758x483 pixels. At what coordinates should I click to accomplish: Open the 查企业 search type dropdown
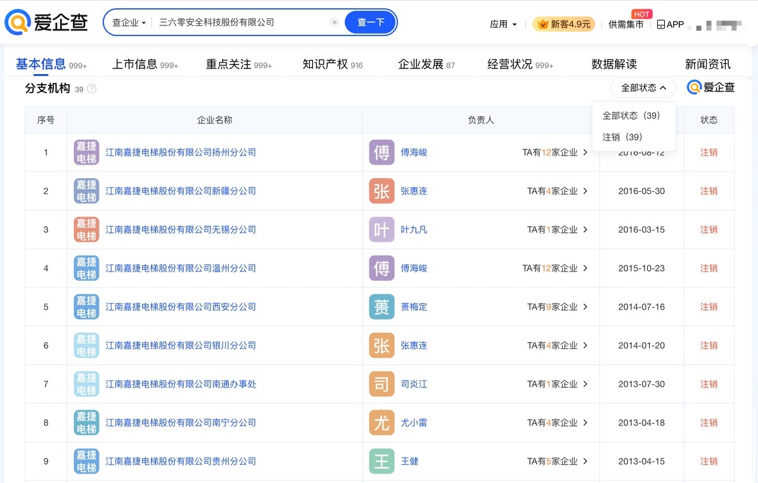pyautogui.click(x=129, y=22)
